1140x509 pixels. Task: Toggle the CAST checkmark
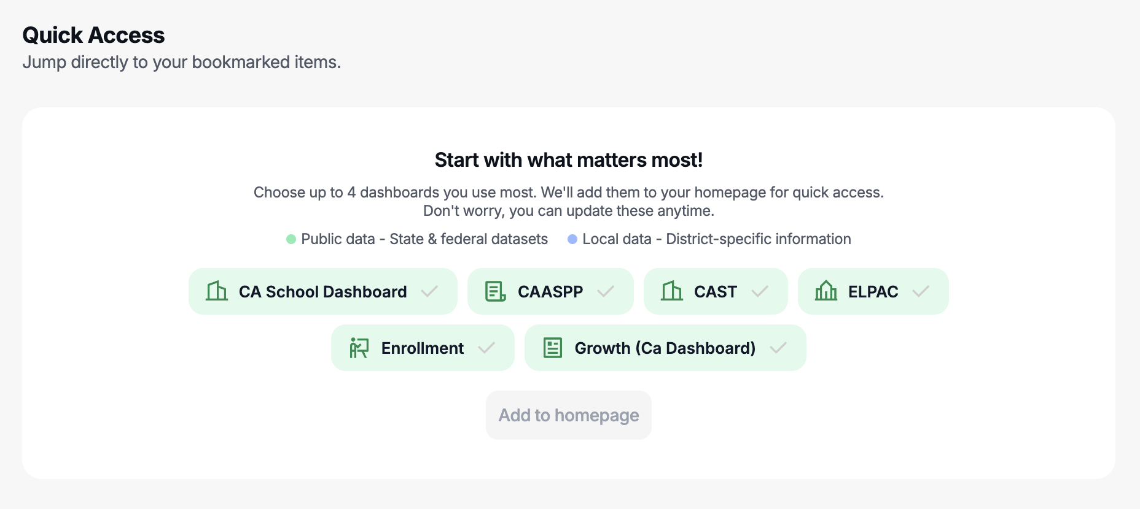coord(760,291)
